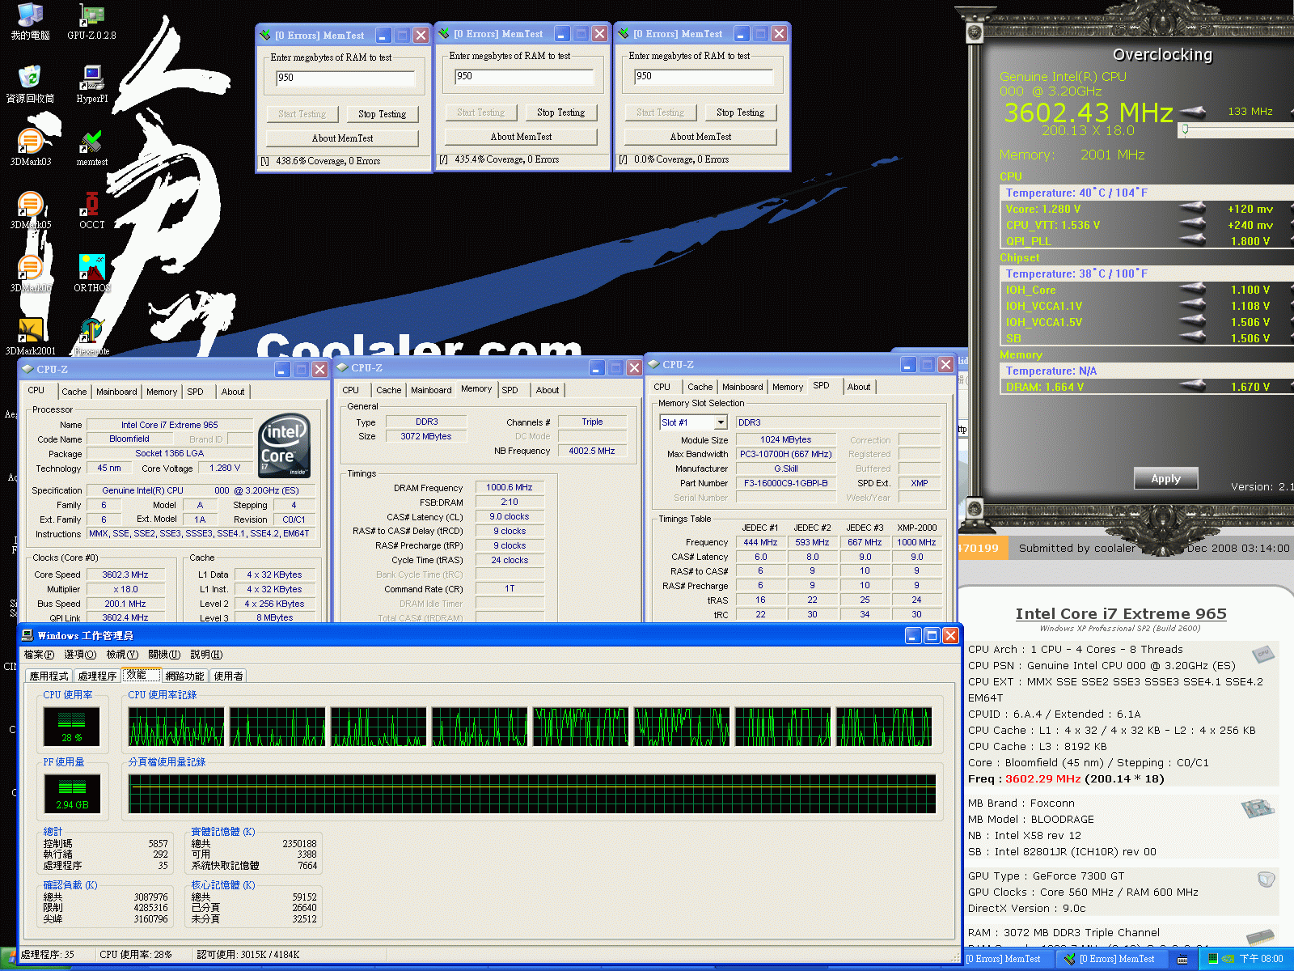Click the Vcore decrease arrow in Overclocking
1294x971 pixels.
(x=1193, y=209)
